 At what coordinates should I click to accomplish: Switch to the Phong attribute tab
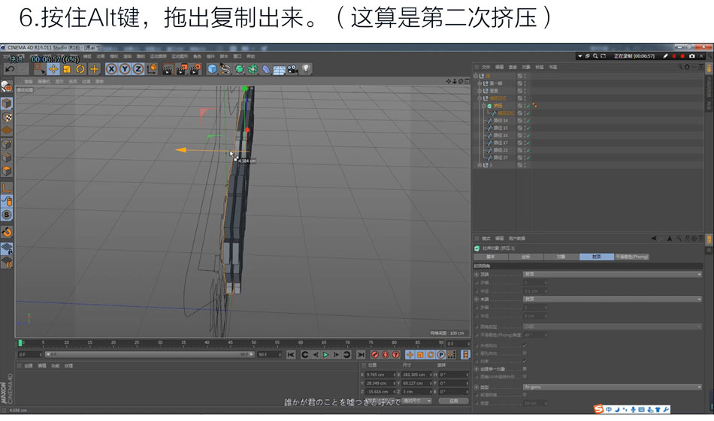click(631, 257)
